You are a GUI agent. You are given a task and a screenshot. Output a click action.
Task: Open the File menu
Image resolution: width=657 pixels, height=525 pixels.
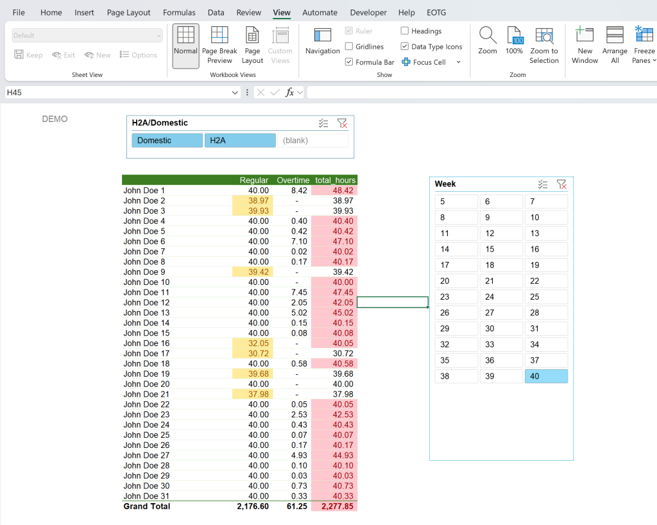pyautogui.click(x=19, y=13)
